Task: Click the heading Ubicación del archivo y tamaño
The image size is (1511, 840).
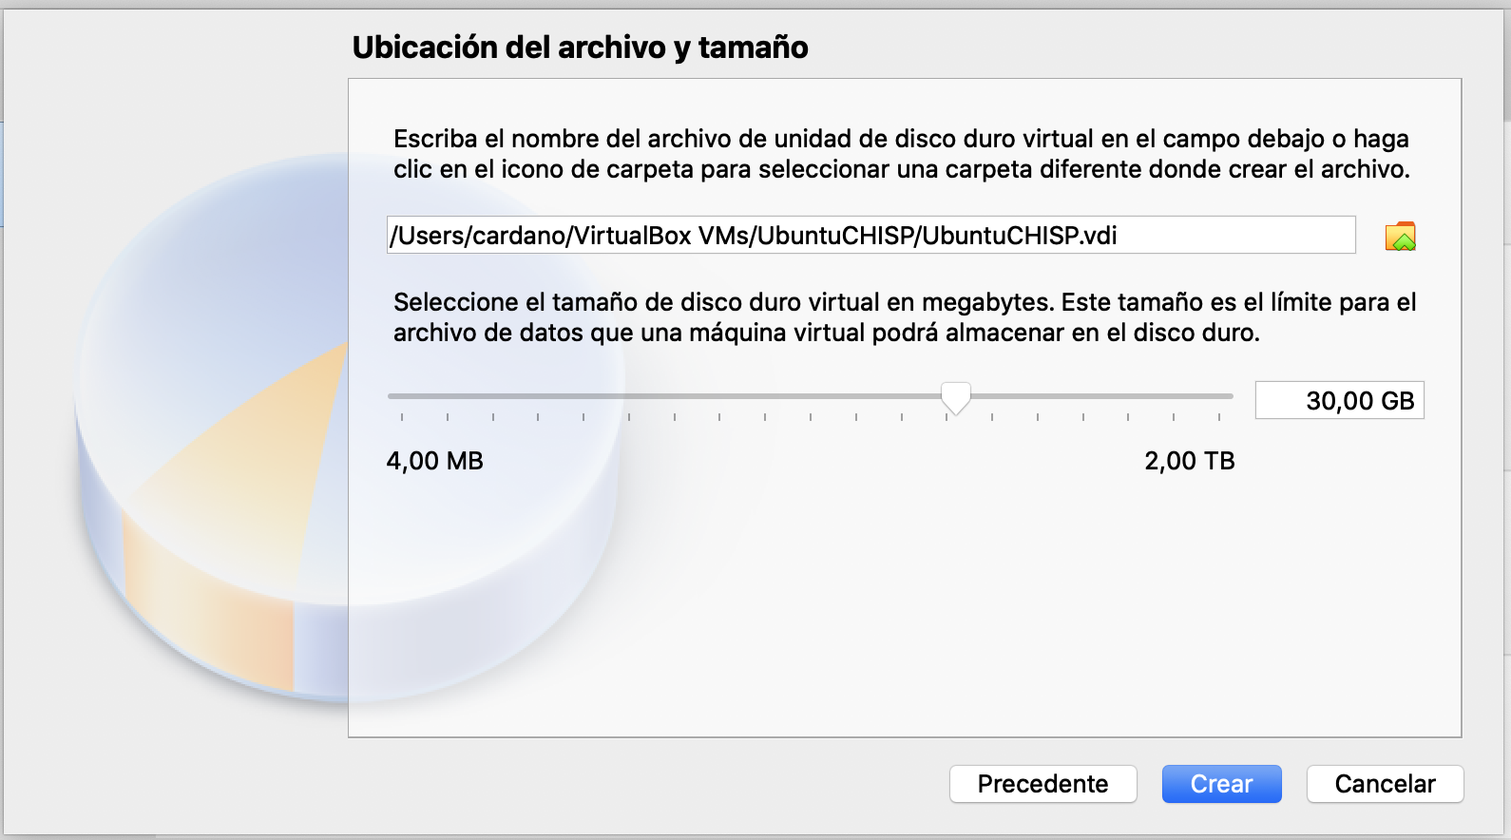Action: point(580,47)
